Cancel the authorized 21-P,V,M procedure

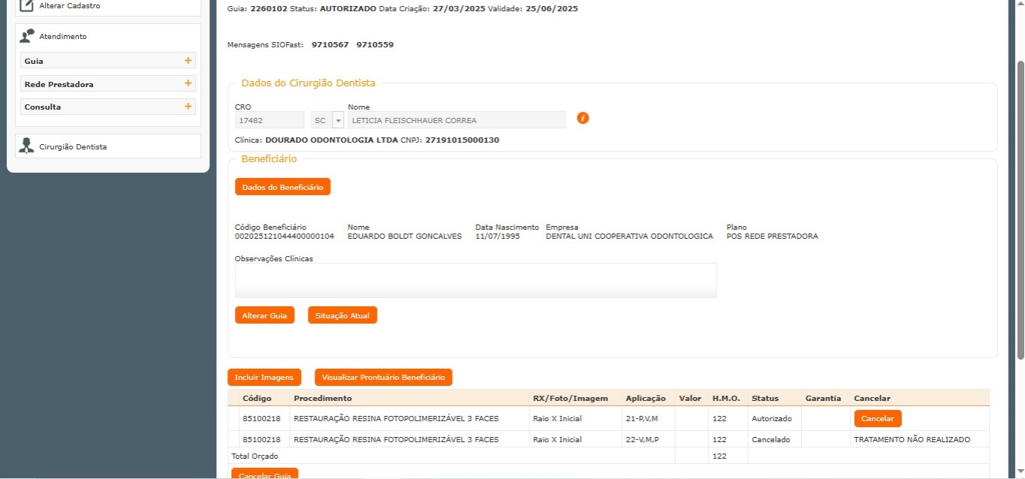pos(877,418)
